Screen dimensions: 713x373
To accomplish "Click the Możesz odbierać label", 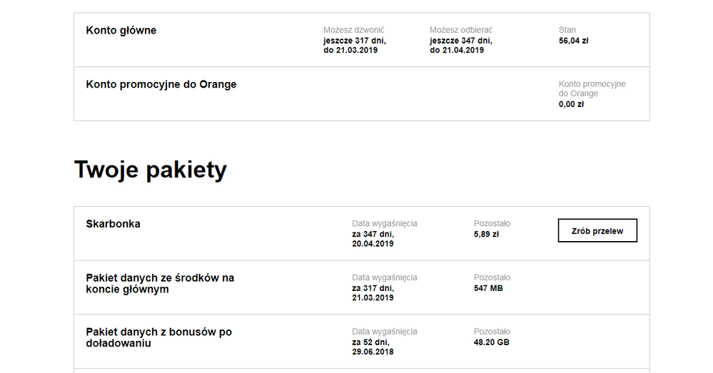I will click(460, 30).
